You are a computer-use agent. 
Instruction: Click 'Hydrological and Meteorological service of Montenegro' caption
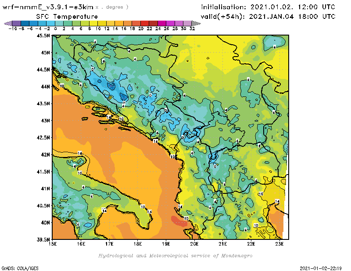(175, 256)
